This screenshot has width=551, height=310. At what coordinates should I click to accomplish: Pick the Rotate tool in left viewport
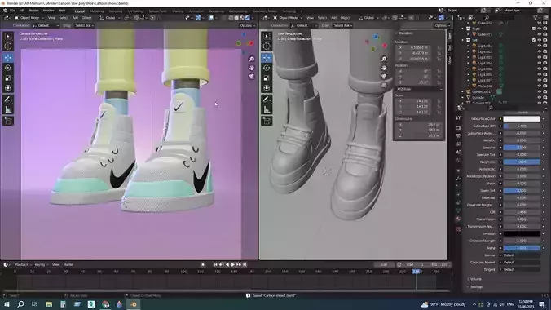point(8,68)
